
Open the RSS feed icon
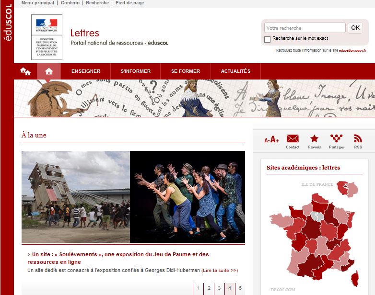pyautogui.click(x=358, y=139)
